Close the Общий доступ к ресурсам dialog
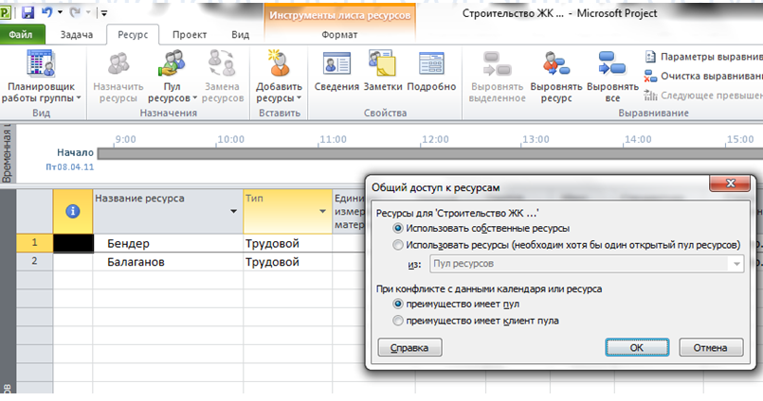 pos(730,183)
